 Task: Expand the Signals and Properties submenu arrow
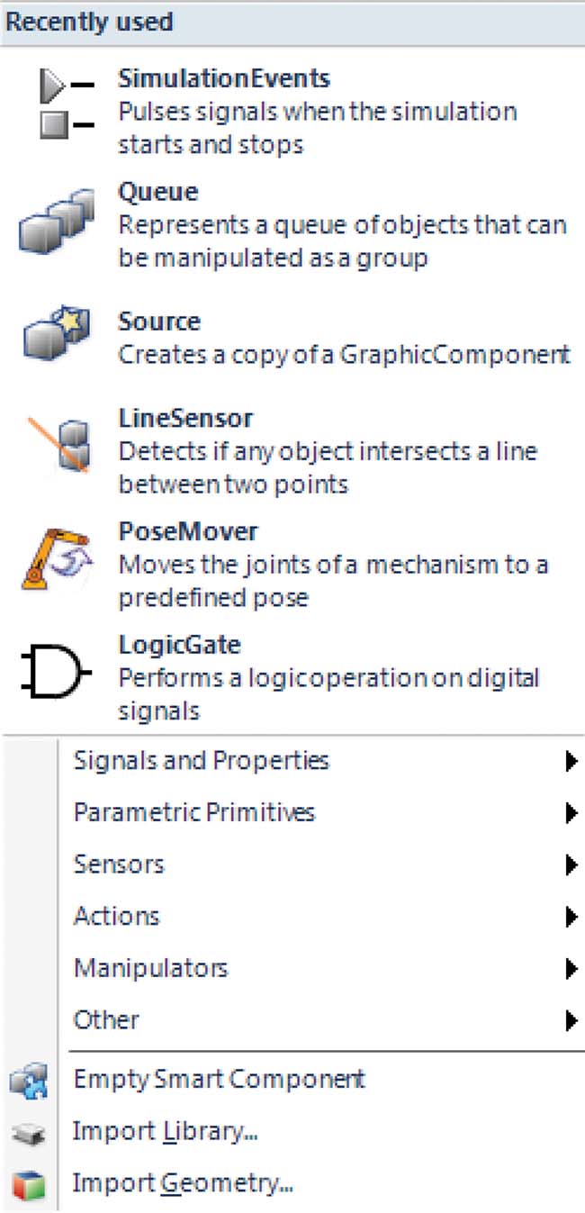[571, 762]
